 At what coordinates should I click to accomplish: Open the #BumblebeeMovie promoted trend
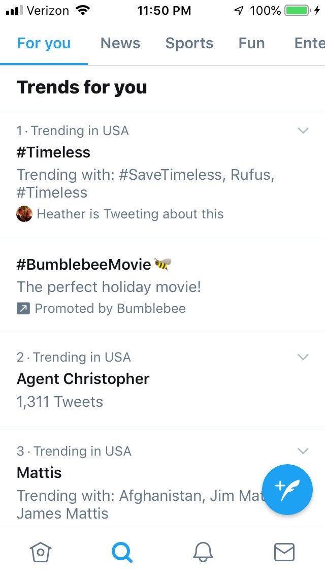(84, 265)
